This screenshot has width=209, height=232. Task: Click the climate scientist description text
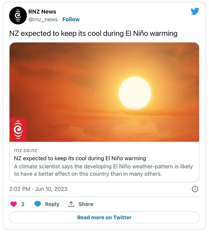tap(103, 170)
